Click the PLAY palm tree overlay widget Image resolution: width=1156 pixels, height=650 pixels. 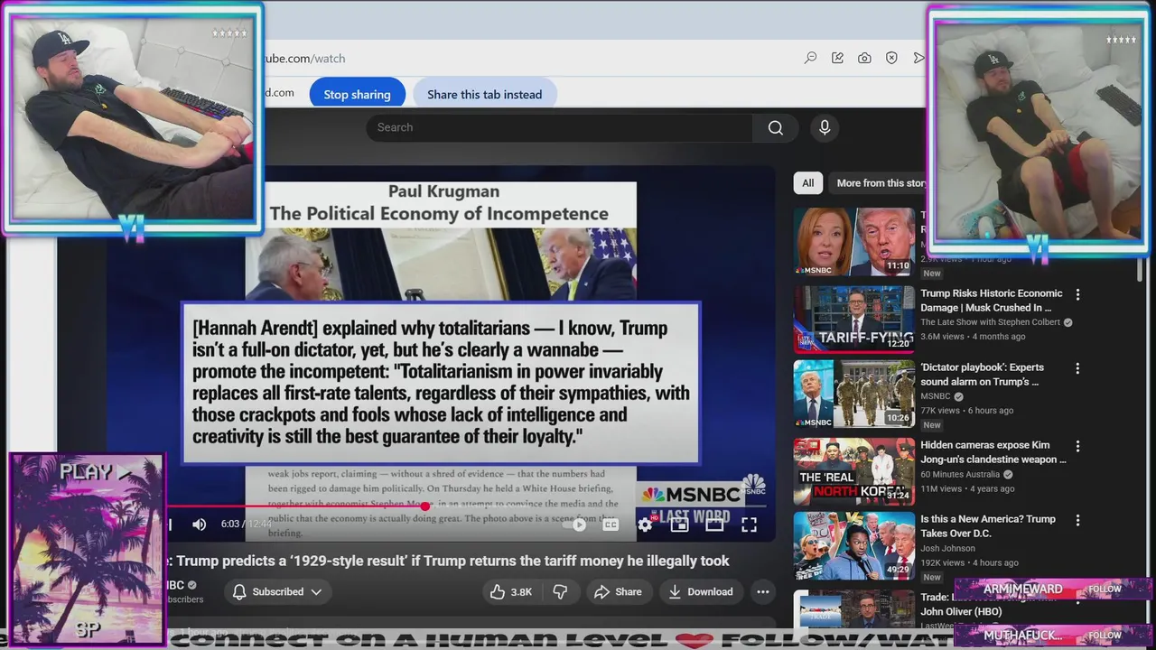(x=87, y=548)
